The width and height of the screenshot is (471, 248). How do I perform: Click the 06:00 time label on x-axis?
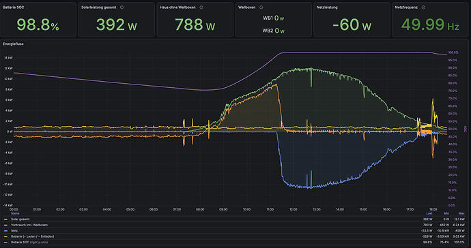(154, 210)
